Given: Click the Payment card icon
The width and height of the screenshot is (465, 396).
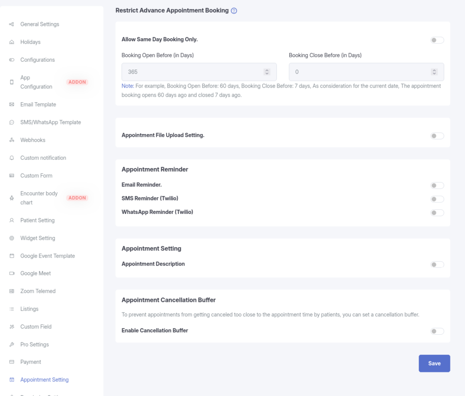Looking at the screenshot, I should coord(12,362).
